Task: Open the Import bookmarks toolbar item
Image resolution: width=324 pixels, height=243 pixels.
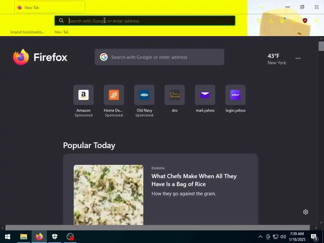Action: [x=27, y=32]
